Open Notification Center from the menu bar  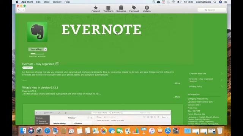click(x=226, y=2)
